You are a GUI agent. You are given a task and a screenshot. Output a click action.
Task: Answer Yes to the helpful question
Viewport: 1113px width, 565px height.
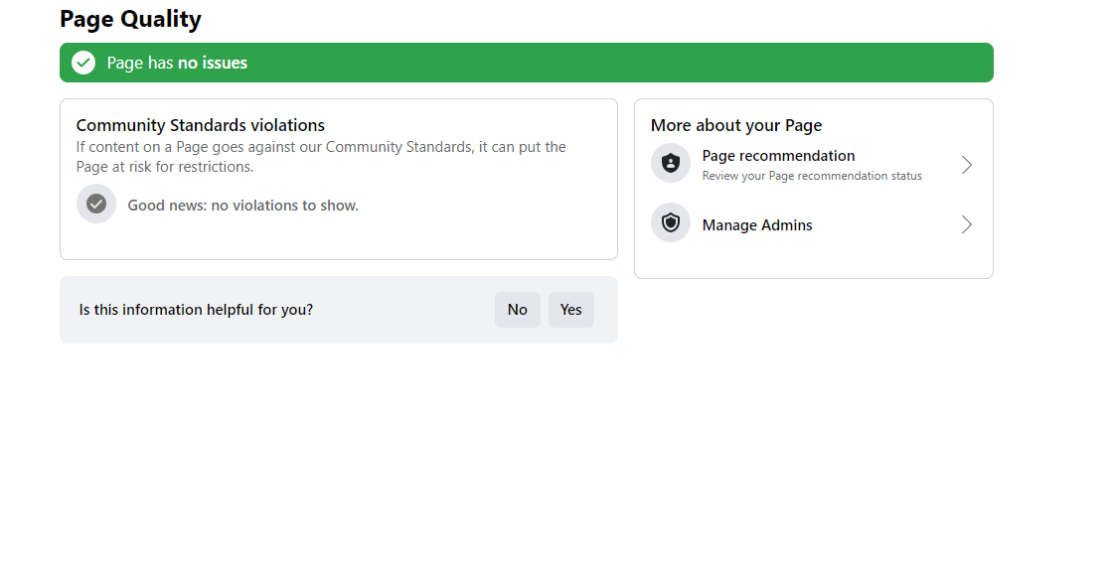click(571, 310)
